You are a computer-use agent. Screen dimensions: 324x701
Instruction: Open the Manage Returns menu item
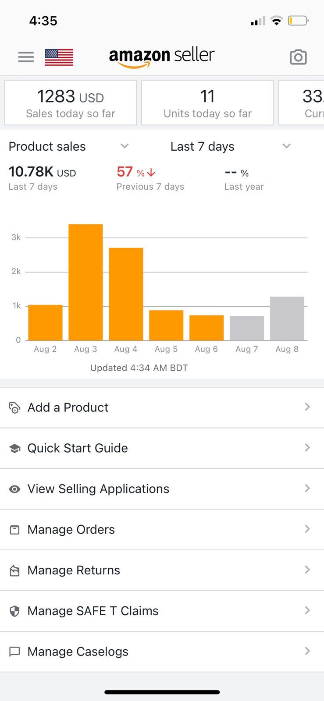tap(74, 570)
